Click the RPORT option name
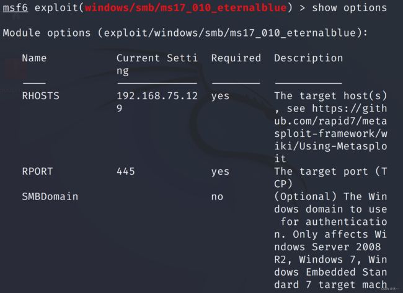Screen dimensions: 403x293 [x=37, y=172]
